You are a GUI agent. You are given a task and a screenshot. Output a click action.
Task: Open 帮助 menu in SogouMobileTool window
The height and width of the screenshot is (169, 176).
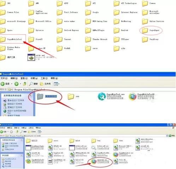point(54,78)
